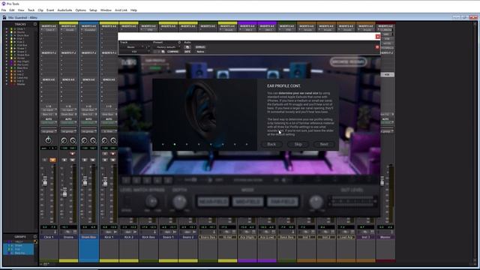
Task: Open the Tracks list options menu
Action: coord(35,24)
